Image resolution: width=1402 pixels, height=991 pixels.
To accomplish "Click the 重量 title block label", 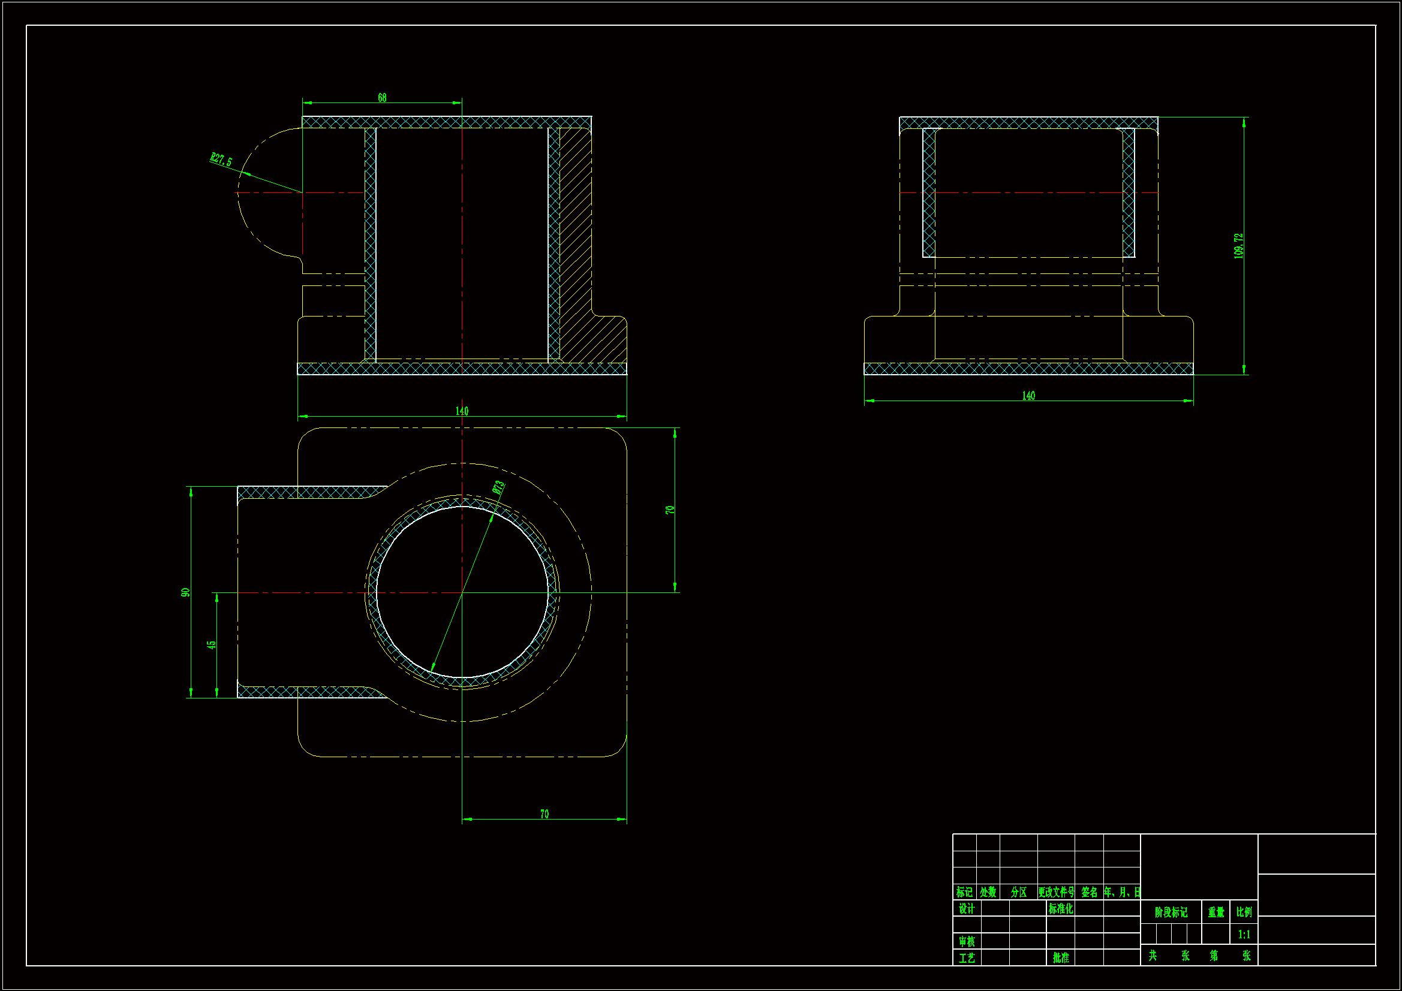I will click(x=1216, y=912).
